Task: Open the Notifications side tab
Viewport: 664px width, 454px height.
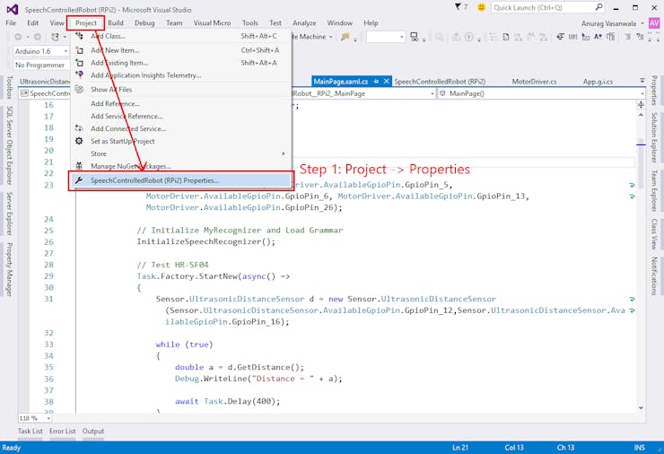Action: [654, 275]
